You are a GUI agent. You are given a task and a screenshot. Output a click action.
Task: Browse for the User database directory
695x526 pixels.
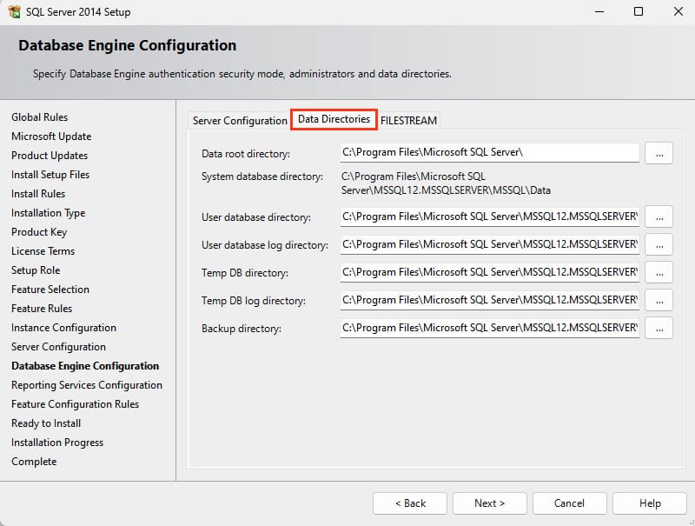[x=659, y=216]
